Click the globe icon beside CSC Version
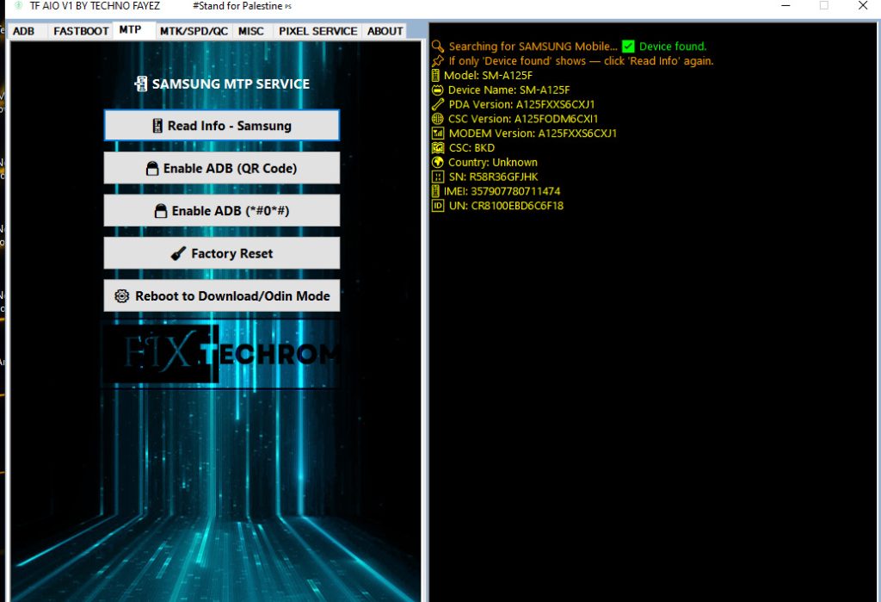 click(x=438, y=119)
